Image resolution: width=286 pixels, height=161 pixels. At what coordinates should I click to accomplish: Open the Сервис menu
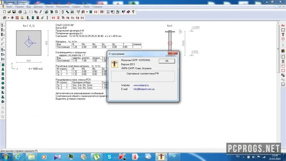(x=76, y=6)
